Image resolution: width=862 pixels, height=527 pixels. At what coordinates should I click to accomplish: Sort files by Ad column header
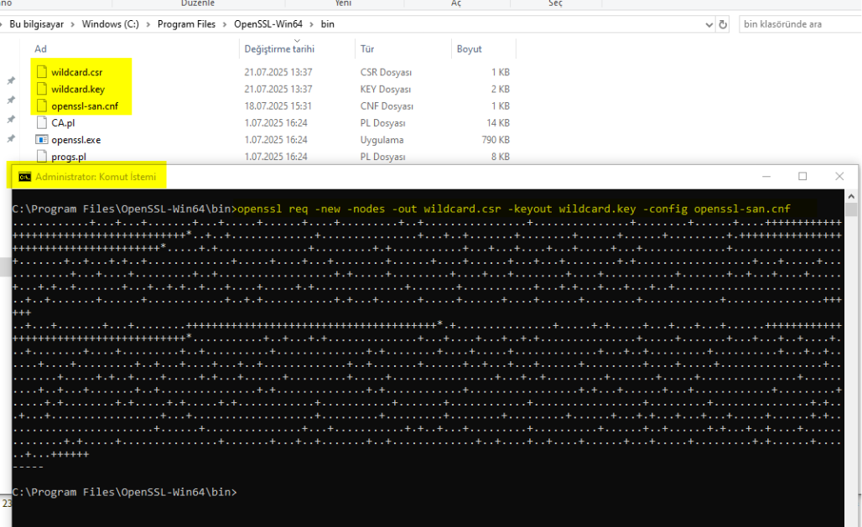click(41, 49)
